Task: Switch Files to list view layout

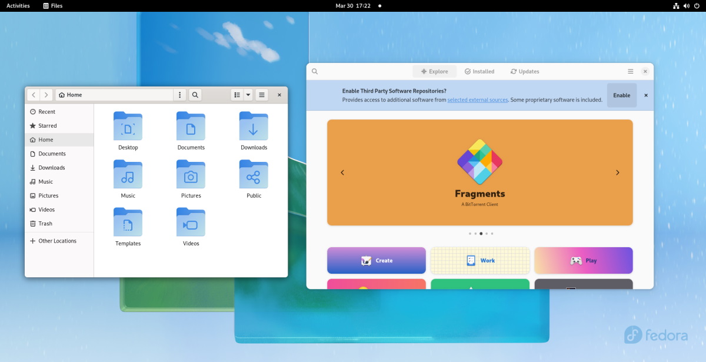Action: pos(237,95)
